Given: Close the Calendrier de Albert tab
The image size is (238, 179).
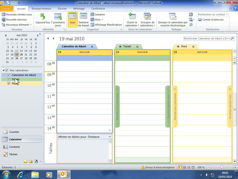Looking at the screenshot, I should click(x=92, y=47).
